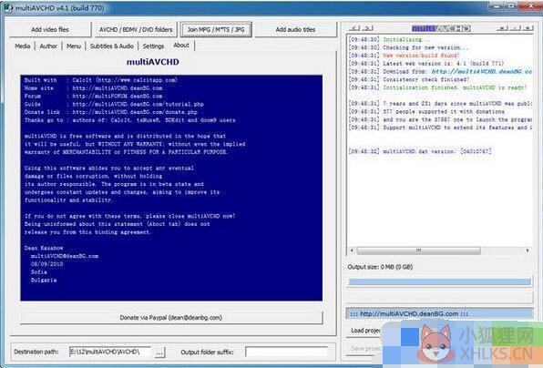The height and width of the screenshot is (368, 543).
Task: Click the multiAVCHD.deanBG.com link bar
Action: click(440, 314)
